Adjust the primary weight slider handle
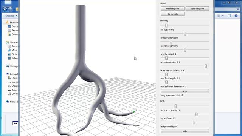The width and height of the screenshot is (242, 136). (185, 34)
